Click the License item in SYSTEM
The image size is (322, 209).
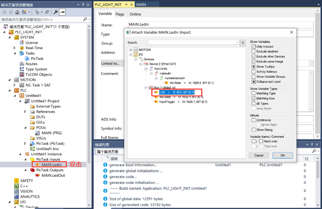(x=38, y=42)
